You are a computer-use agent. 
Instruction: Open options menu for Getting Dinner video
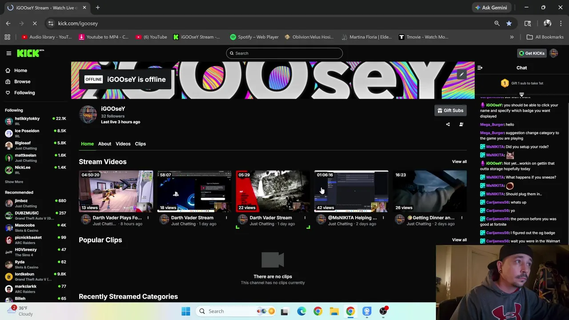pos(461,218)
